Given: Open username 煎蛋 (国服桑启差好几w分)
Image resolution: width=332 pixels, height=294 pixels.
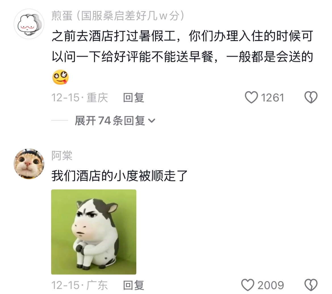Looking at the screenshot, I should (x=118, y=16).
